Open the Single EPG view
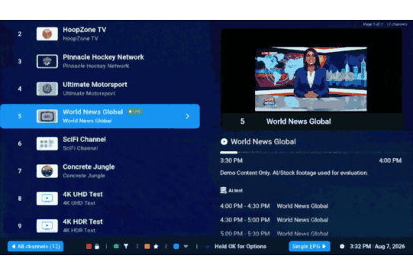 [x=309, y=246]
